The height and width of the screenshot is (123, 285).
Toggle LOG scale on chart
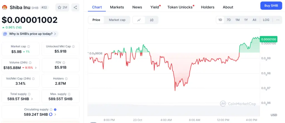pyautogui.click(x=266, y=20)
